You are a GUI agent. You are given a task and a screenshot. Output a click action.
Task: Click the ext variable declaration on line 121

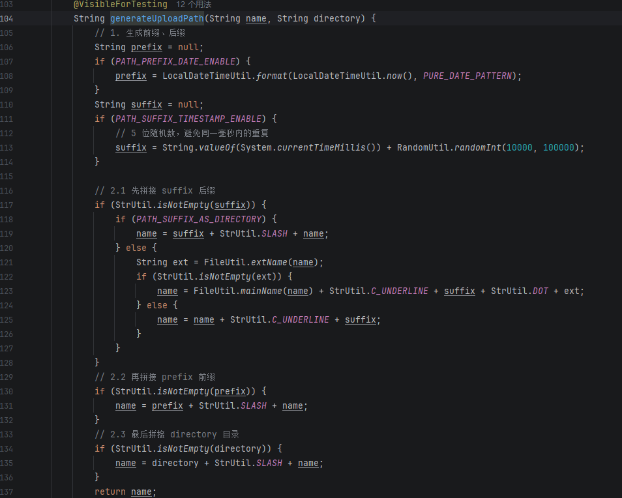click(x=181, y=262)
